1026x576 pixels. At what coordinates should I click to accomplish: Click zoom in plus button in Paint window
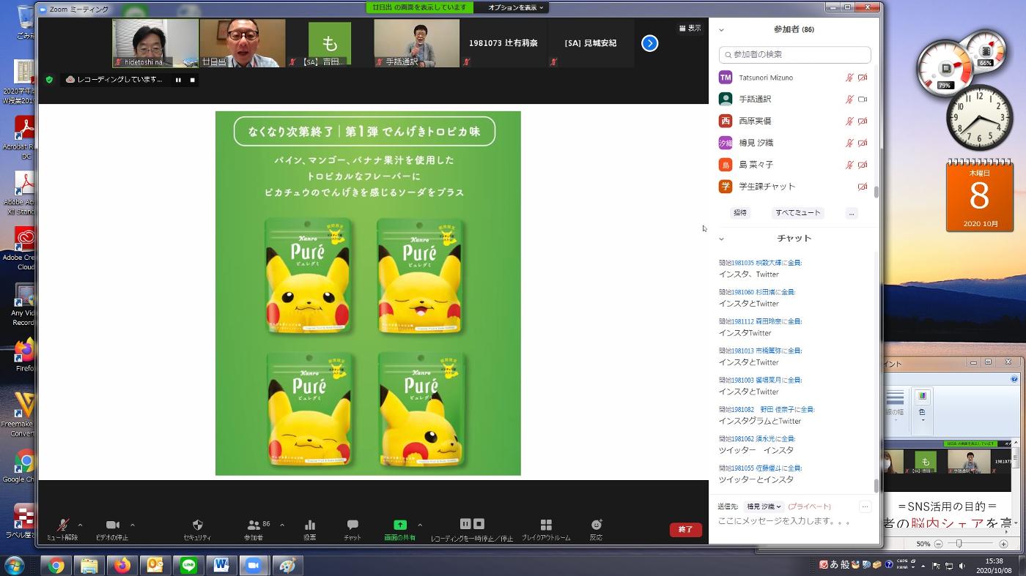tap(1003, 544)
